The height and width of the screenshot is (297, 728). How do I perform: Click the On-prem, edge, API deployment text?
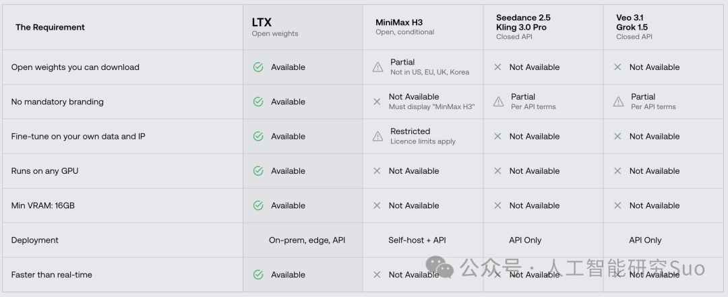[x=307, y=240]
